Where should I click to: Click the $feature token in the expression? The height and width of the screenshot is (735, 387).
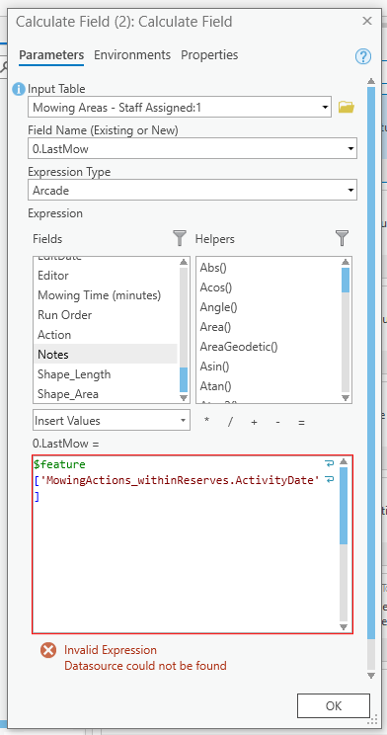pyautogui.click(x=59, y=464)
